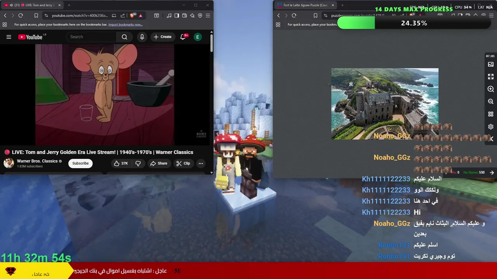497x279 pixels.
Task: View site information for youtube.com
Action: pos(46,15)
